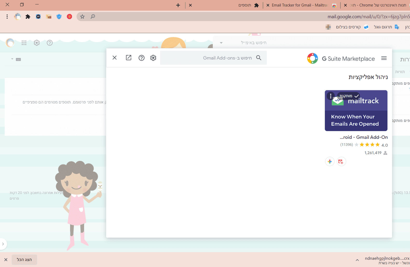Click the pixelated bookmark icon in bookmarks bar
This screenshot has height=267, width=410.
coord(328,27)
